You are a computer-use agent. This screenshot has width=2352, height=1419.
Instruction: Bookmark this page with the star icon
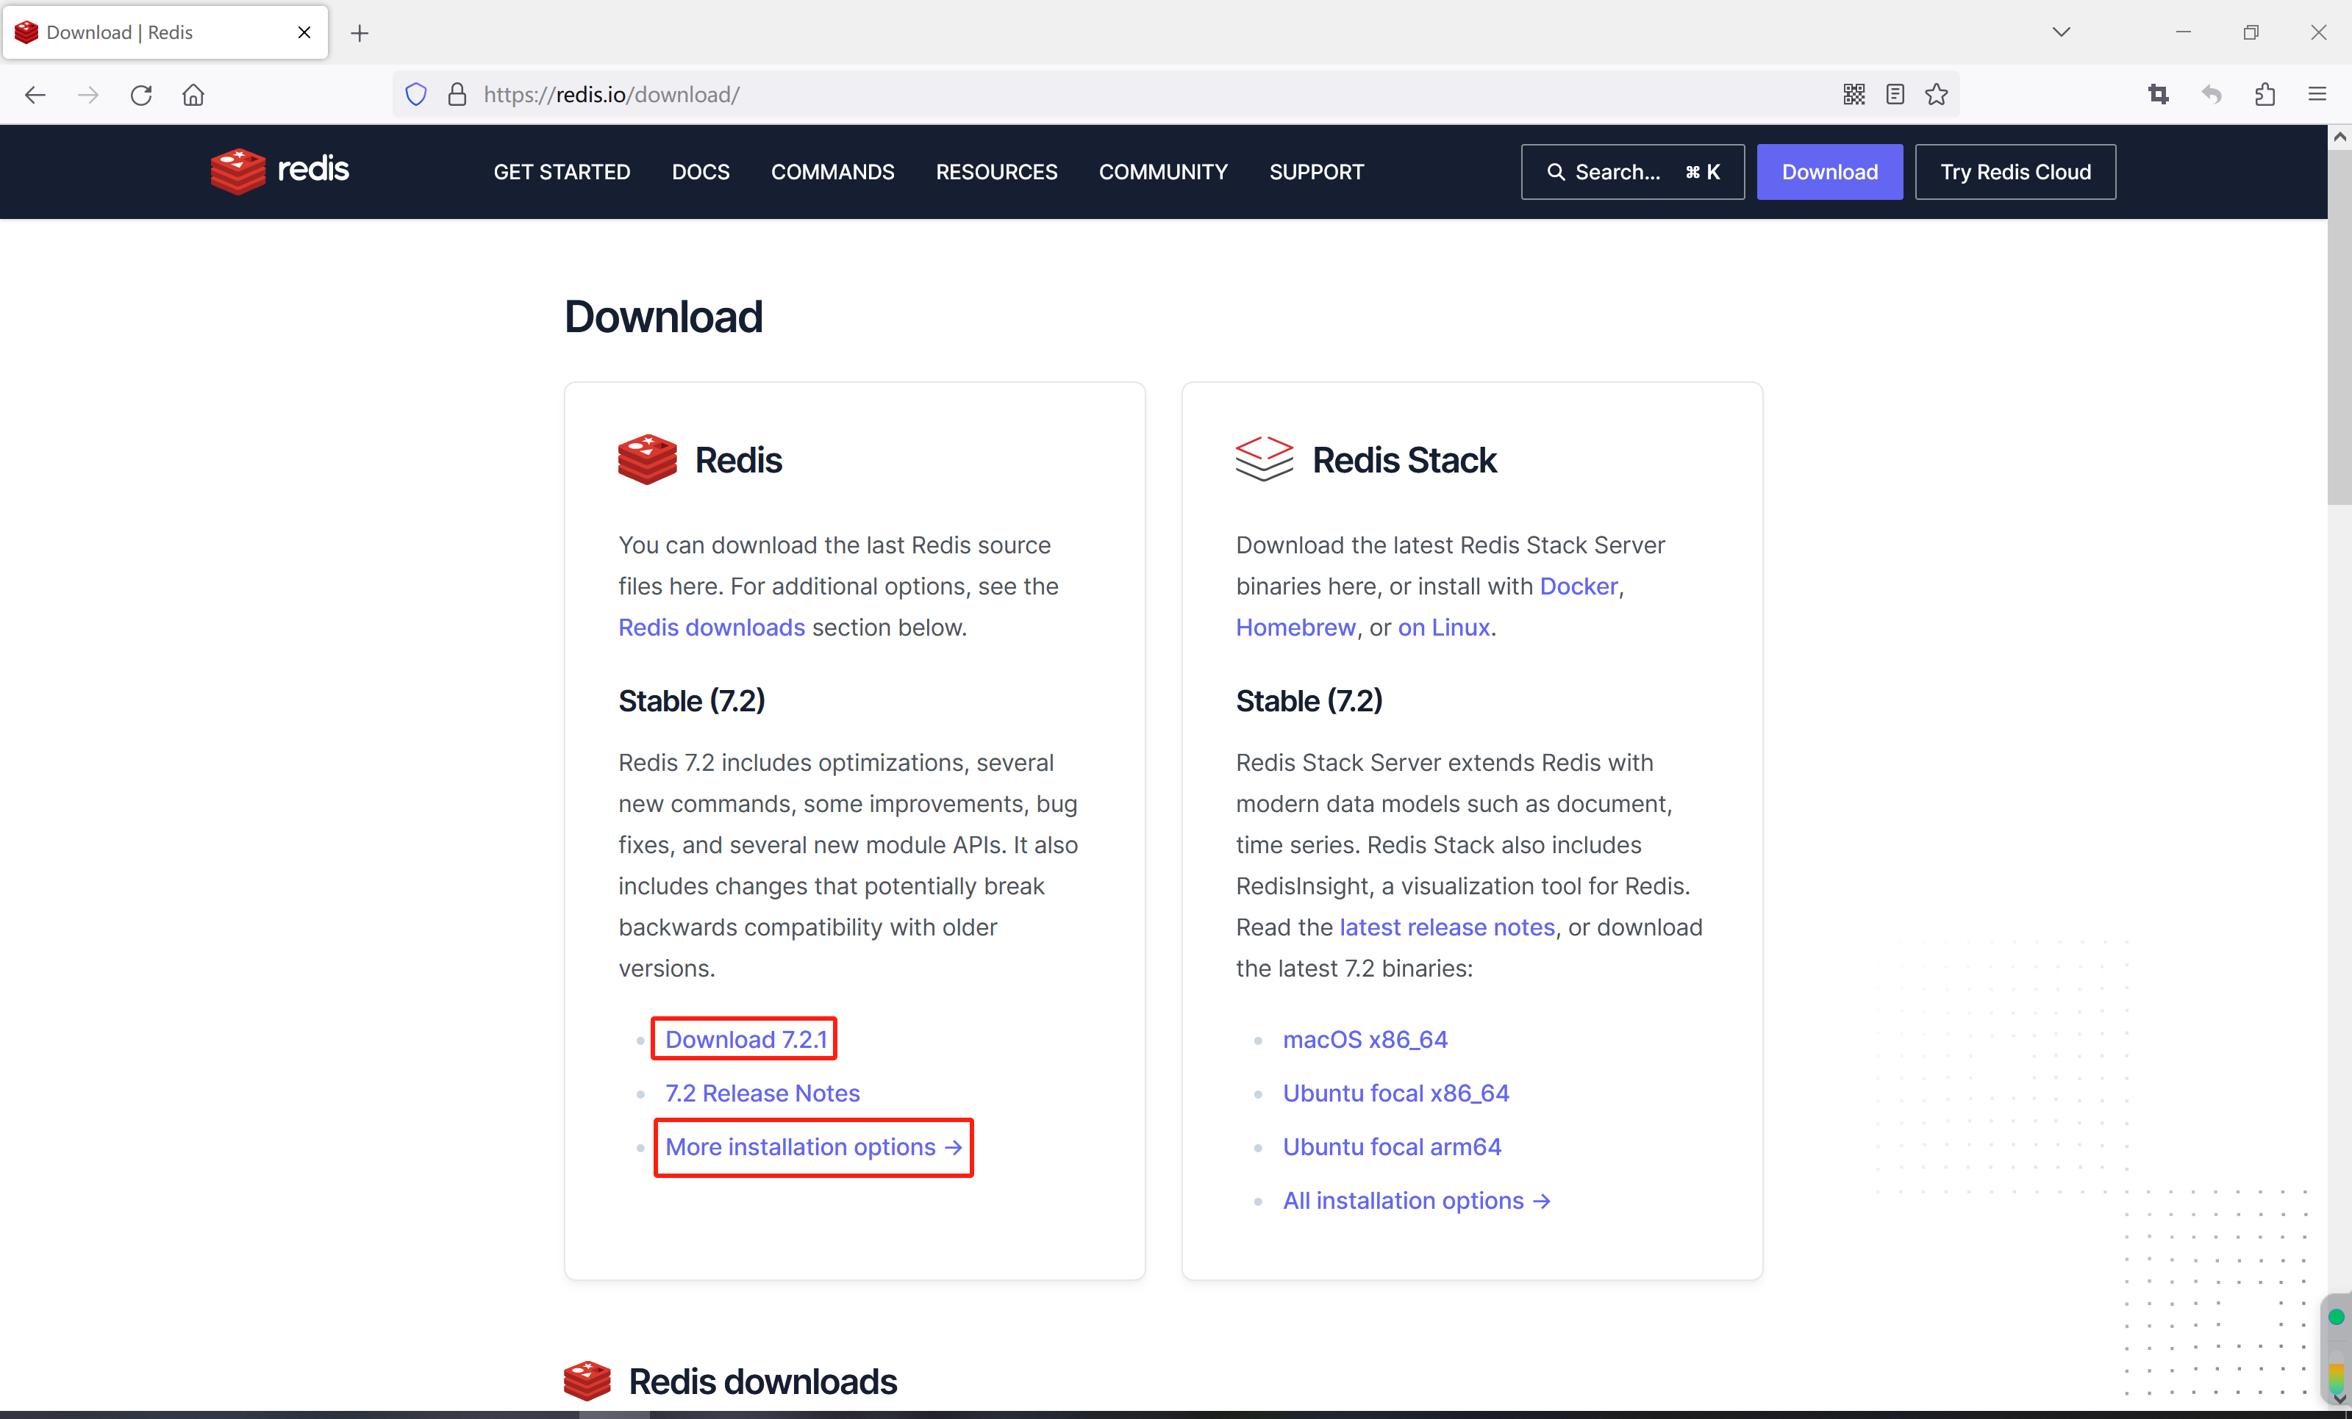tap(1937, 93)
